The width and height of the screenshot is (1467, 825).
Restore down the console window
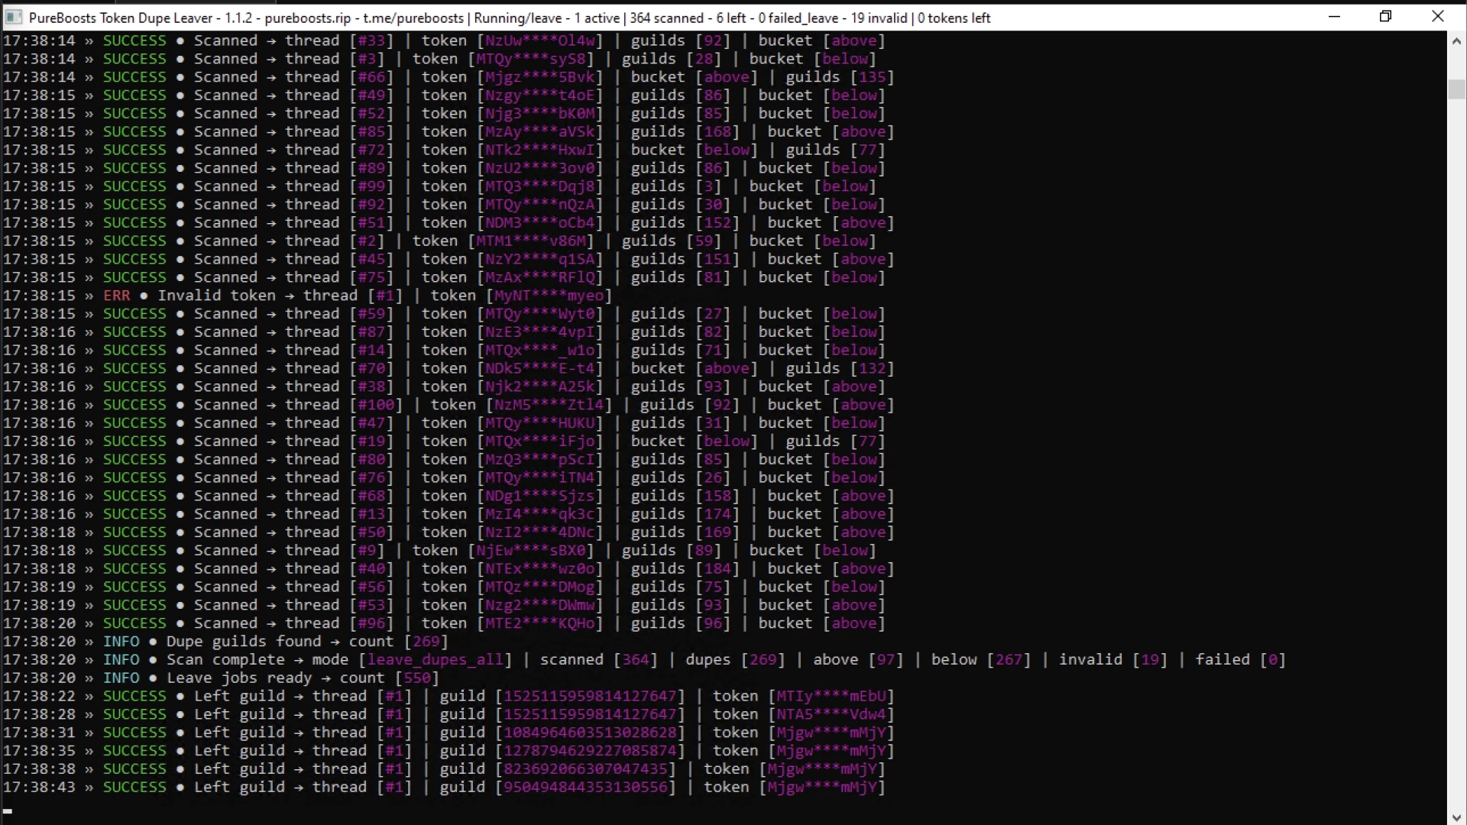tap(1385, 17)
